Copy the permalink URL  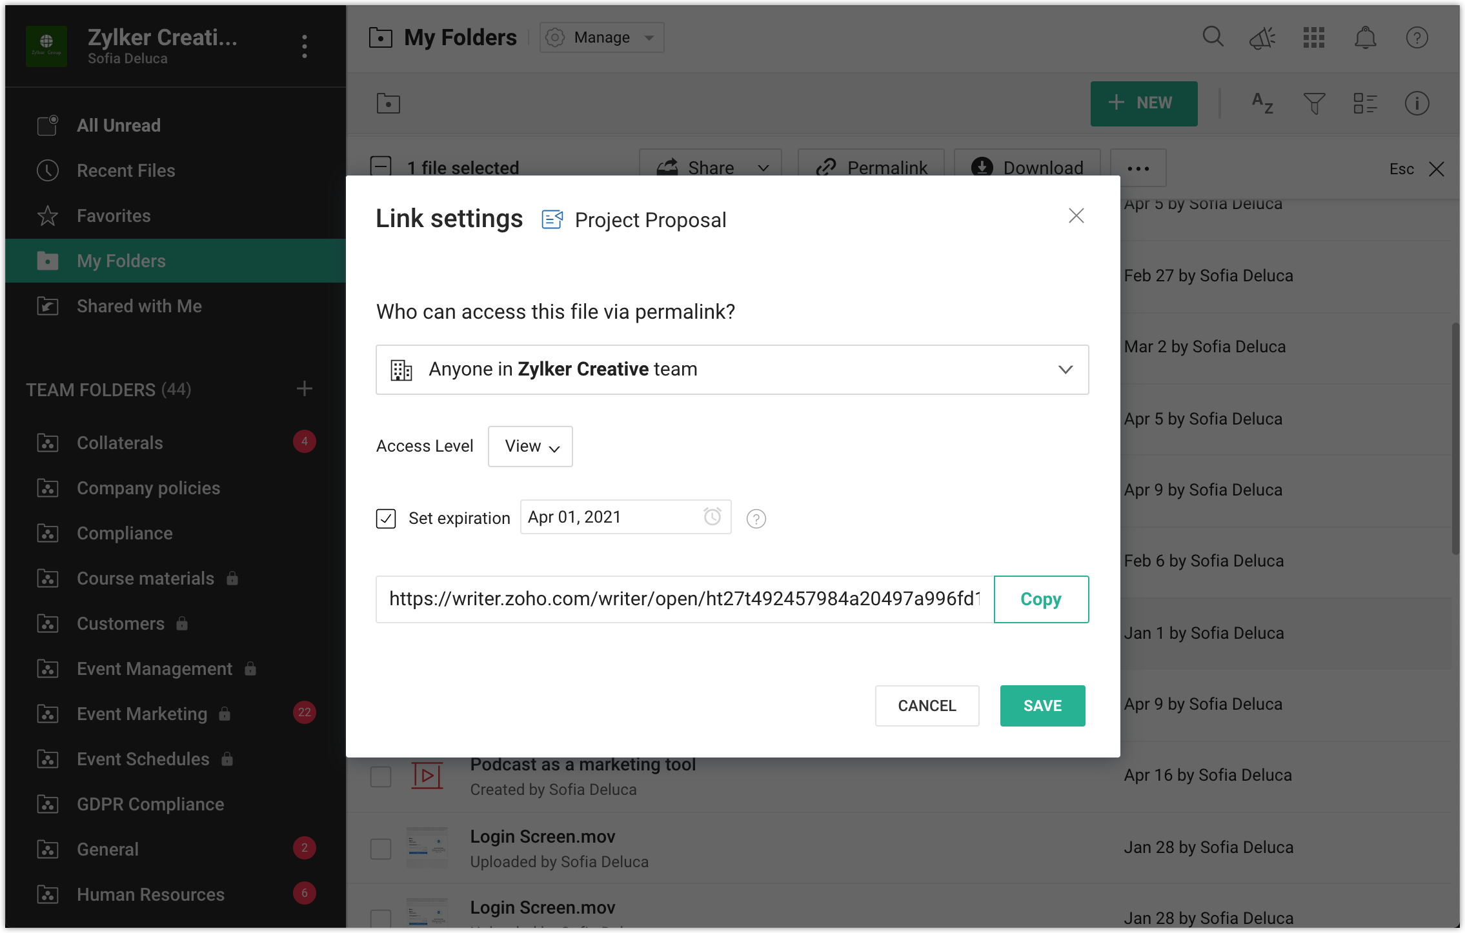[x=1040, y=599]
